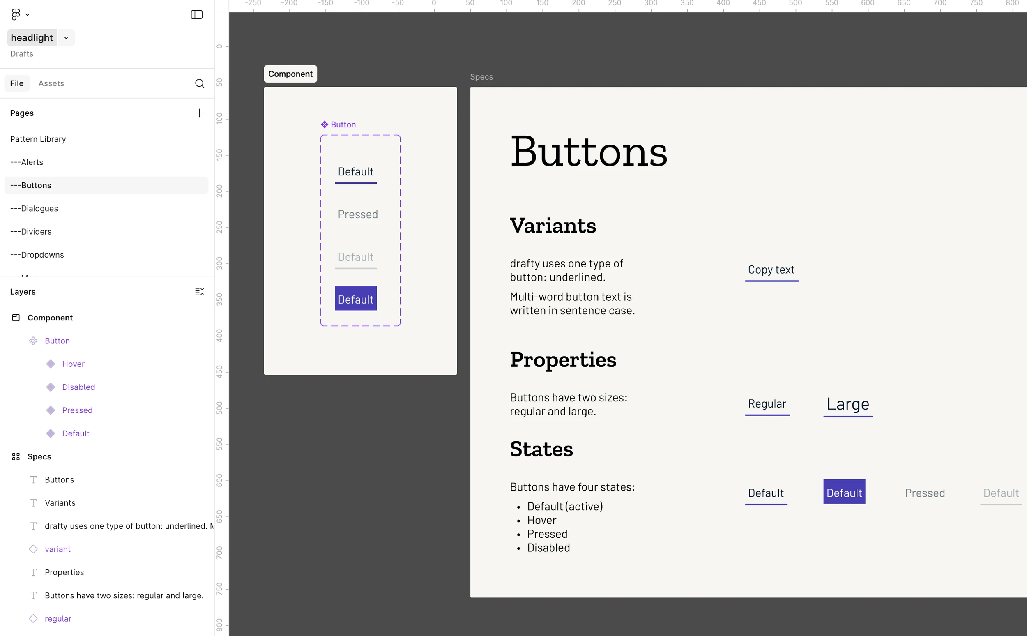Click the search icon in file panel
The height and width of the screenshot is (636, 1027).
(x=199, y=83)
